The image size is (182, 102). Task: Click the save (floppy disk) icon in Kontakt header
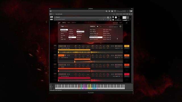pyautogui.click(x=106, y=11)
